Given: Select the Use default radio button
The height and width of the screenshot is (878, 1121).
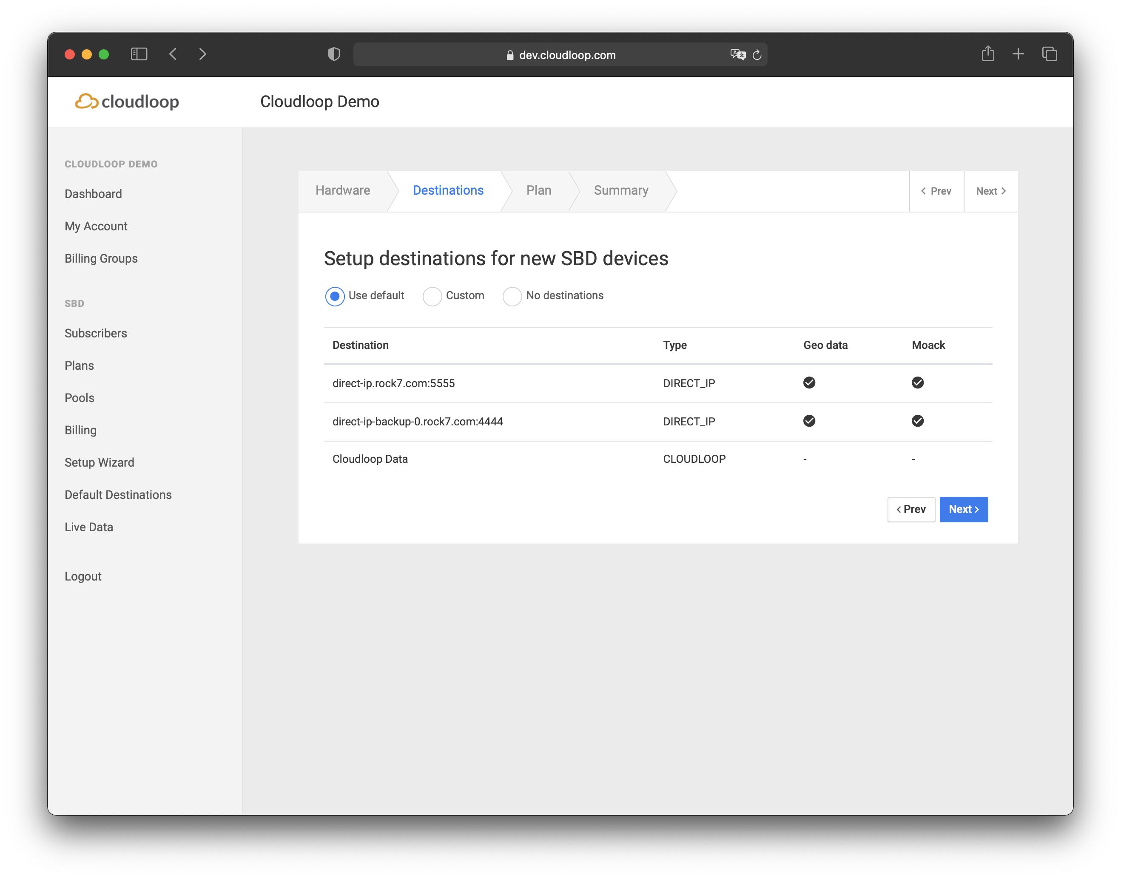Looking at the screenshot, I should (335, 296).
